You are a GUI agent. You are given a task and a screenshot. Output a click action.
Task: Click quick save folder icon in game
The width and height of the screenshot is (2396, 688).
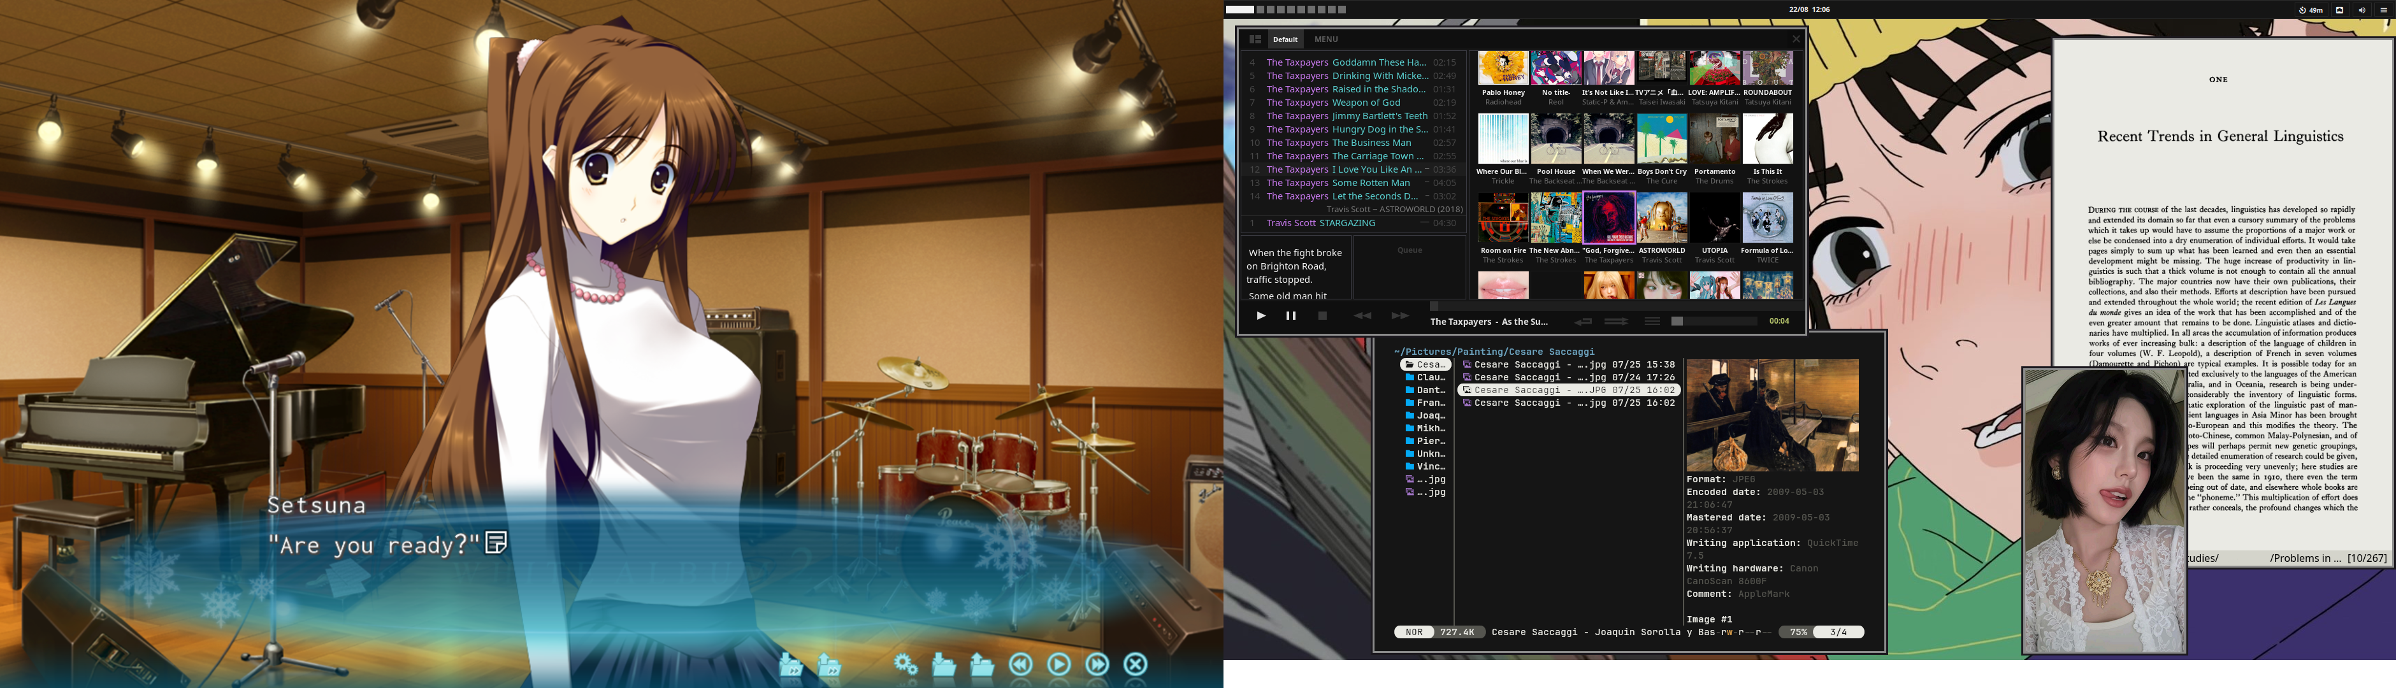[x=791, y=665]
